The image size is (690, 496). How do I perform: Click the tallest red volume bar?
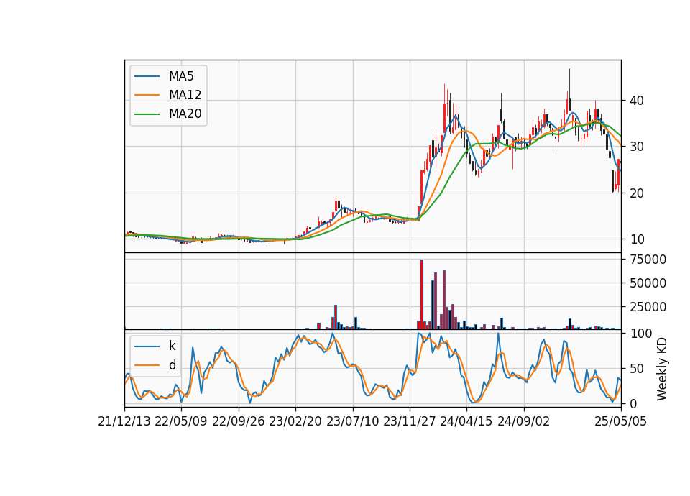point(421,295)
